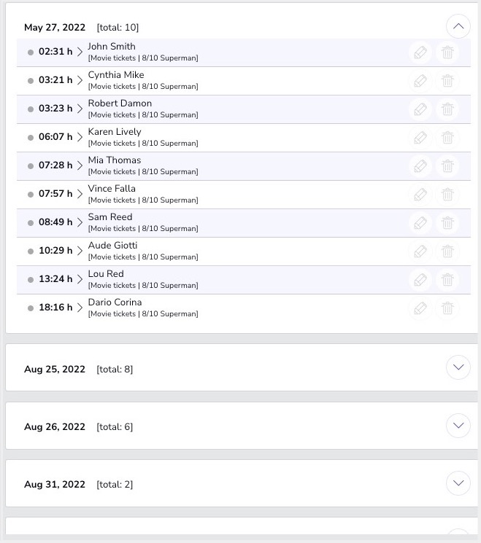Click trash icon for Karen Lively

click(447, 138)
